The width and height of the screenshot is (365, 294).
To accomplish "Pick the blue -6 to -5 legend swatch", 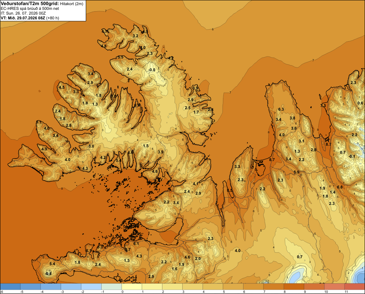I will [11, 287].
